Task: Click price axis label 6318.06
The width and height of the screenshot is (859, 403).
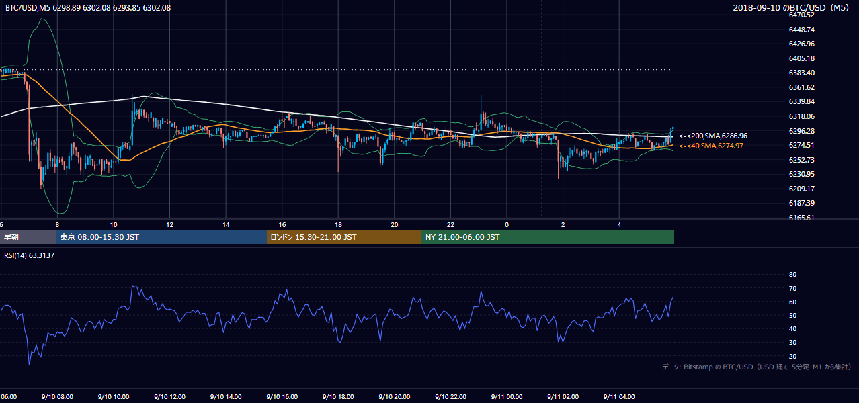Action: [802, 116]
